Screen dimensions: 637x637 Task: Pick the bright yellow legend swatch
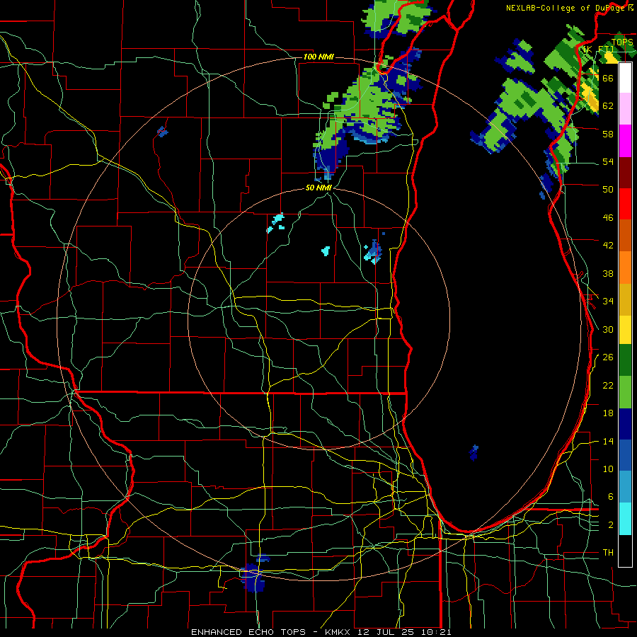point(625,330)
